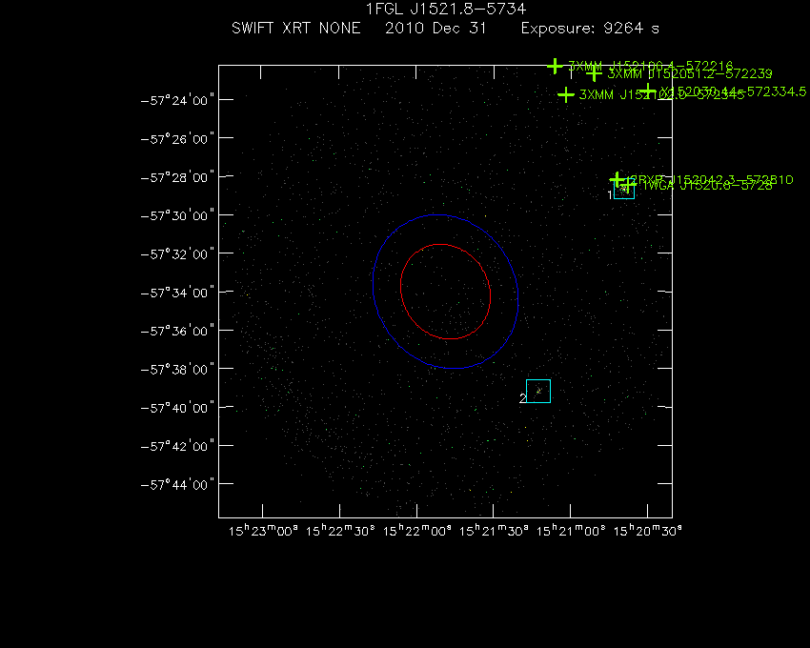
Task: Click the green cross marker for 1WGA J1520.8-5728
Action: point(628,185)
